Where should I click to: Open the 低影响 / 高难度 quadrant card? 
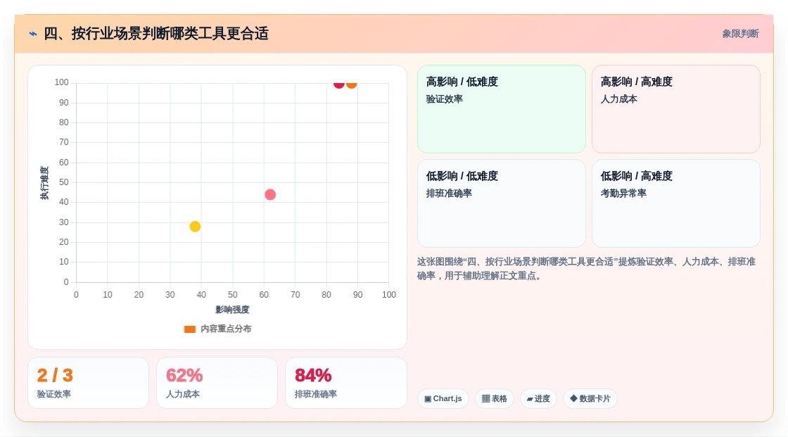(x=676, y=203)
